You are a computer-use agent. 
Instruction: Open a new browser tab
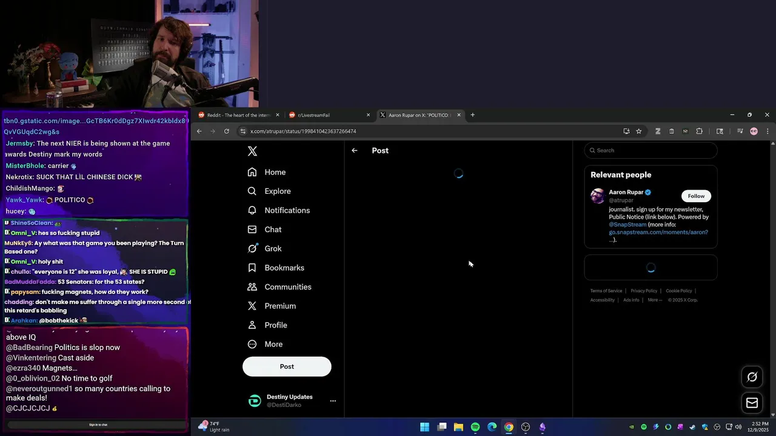472,115
